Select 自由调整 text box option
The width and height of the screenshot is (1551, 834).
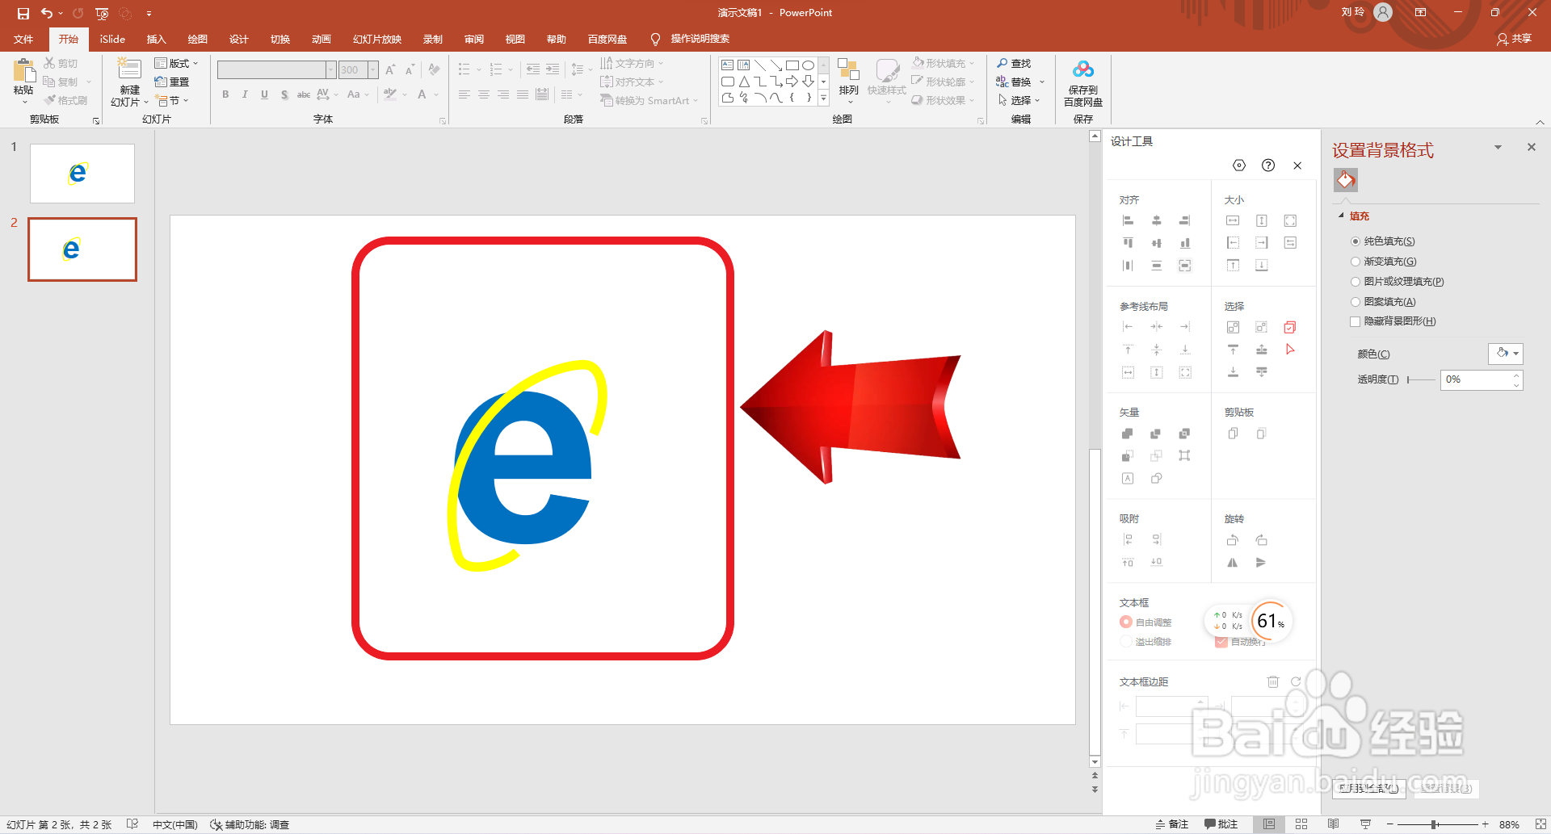click(1126, 622)
